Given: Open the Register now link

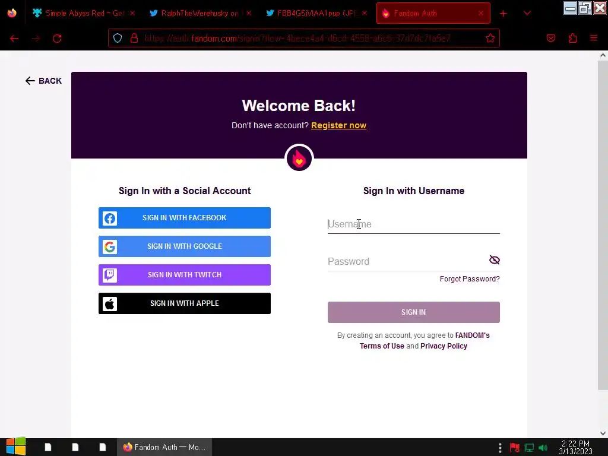Looking at the screenshot, I should coord(338,125).
